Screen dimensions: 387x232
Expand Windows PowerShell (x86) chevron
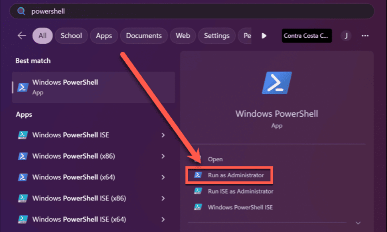[163, 156]
